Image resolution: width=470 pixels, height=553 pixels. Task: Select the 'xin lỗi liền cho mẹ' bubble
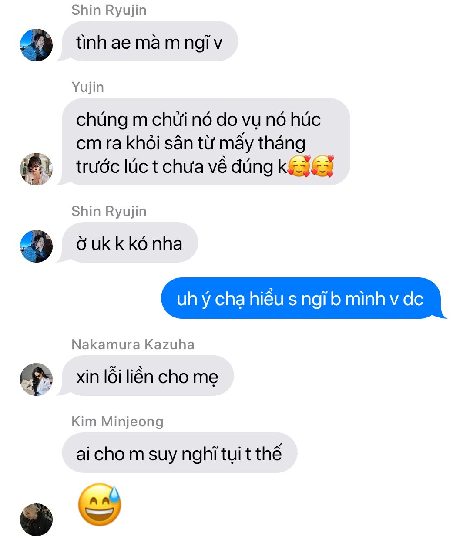148,376
